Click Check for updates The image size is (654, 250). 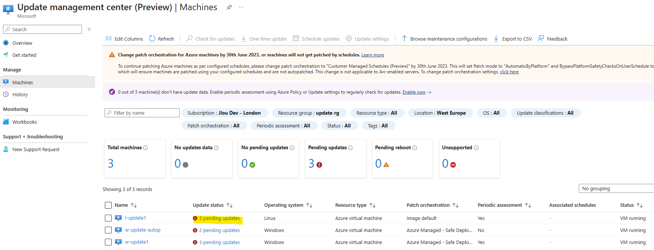210,39
